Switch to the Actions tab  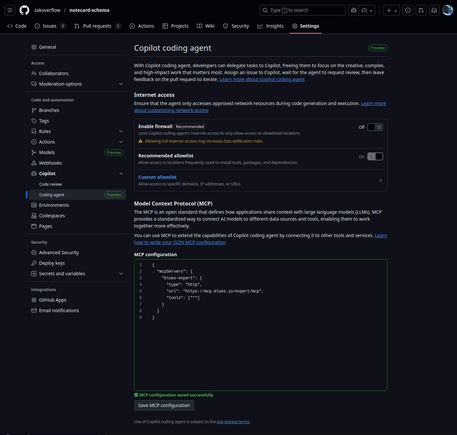click(142, 26)
